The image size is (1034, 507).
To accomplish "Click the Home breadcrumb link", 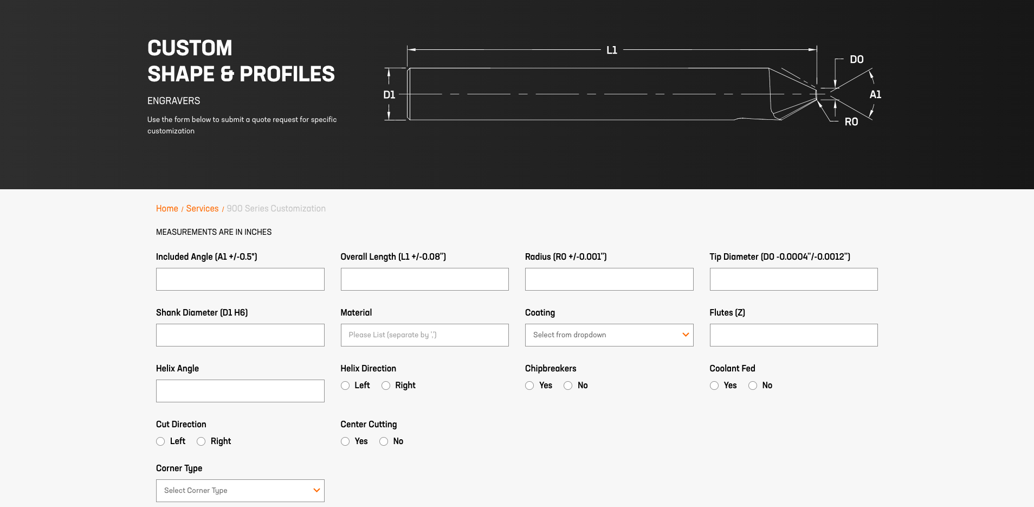I will 167,209.
